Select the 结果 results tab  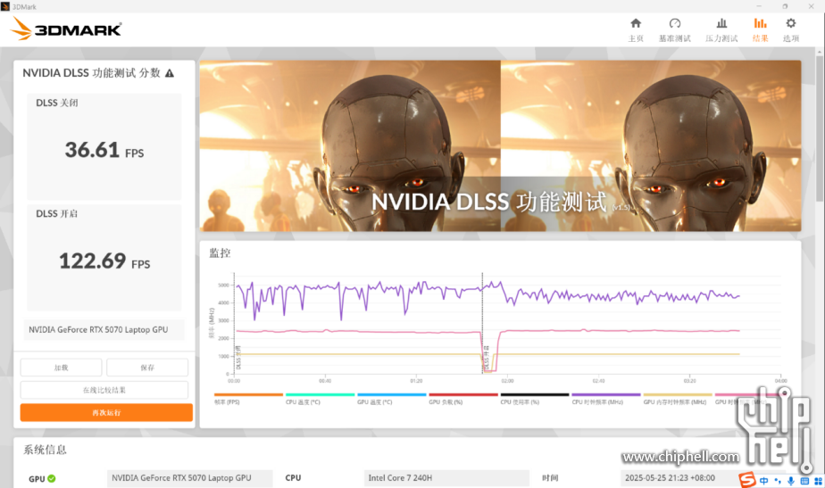coord(761,30)
